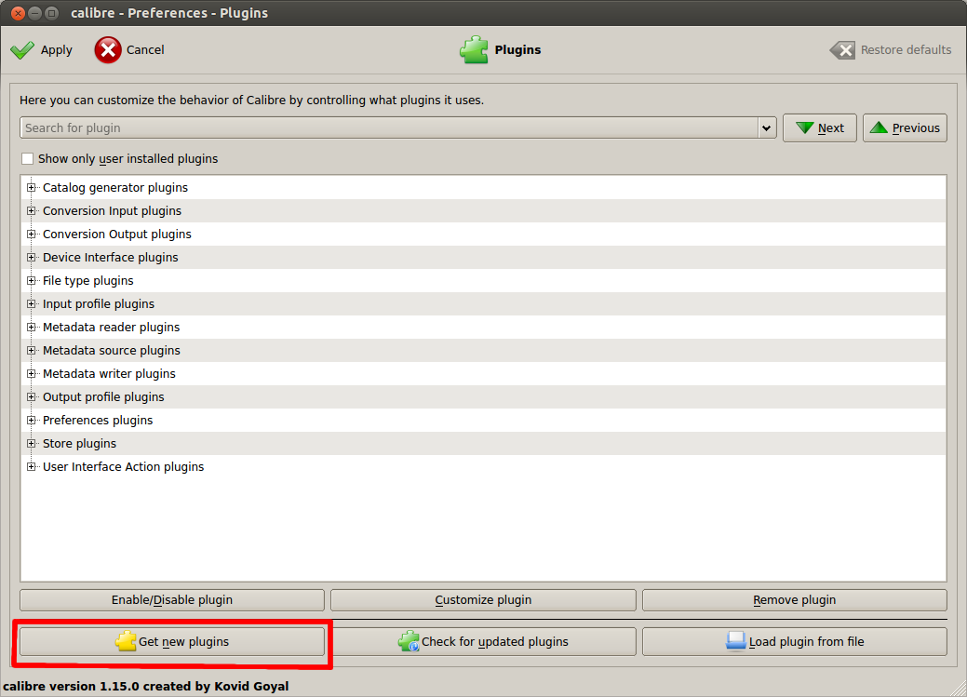Click the green up arrow on Previous
The width and height of the screenshot is (967, 697).
pos(879,127)
